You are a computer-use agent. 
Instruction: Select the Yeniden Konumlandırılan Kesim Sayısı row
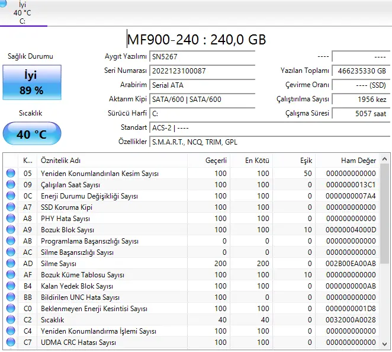pyautogui.click(x=191, y=173)
